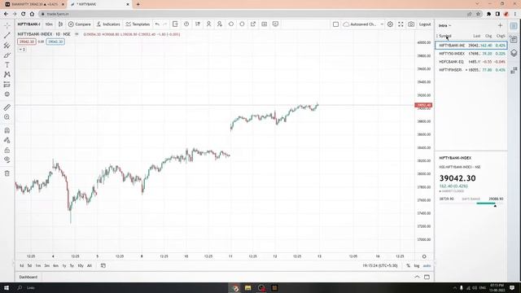This screenshot has width=521, height=293.
Task: Click the Logout button
Action: [425, 24]
